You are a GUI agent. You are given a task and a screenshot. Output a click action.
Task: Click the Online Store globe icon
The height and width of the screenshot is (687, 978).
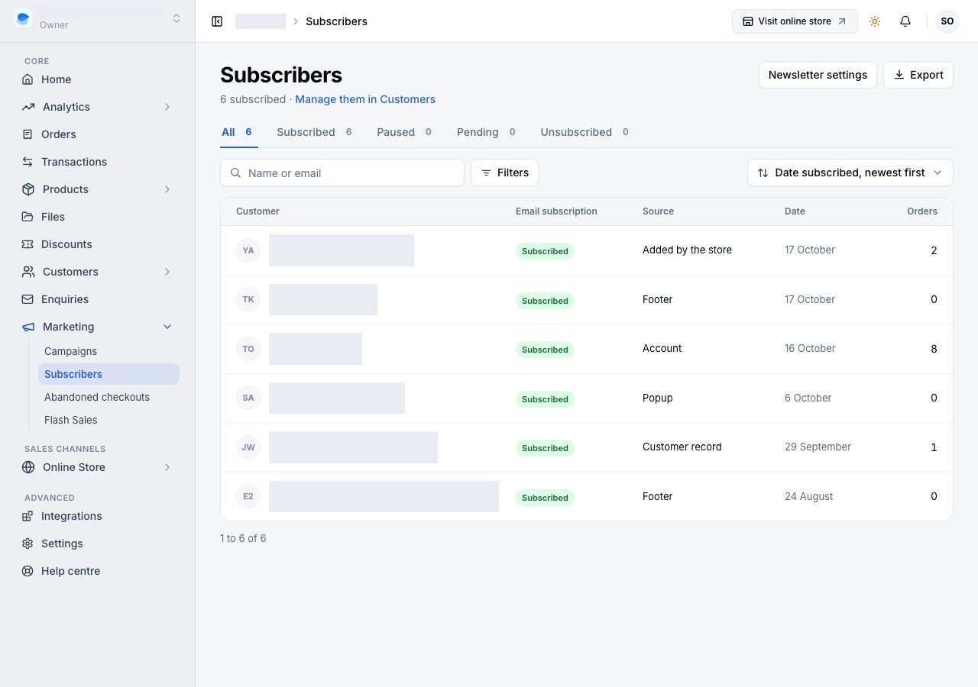(x=28, y=467)
